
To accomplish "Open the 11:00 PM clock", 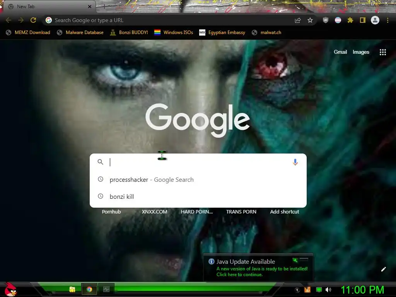I will pyautogui.click(x=362, y=290).
